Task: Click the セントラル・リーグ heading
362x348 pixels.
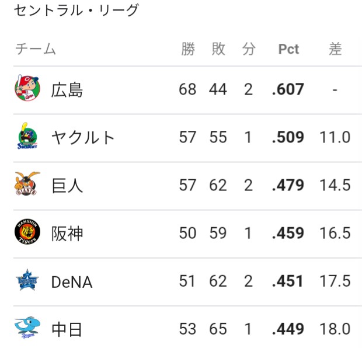Action: tap(76, 11)
